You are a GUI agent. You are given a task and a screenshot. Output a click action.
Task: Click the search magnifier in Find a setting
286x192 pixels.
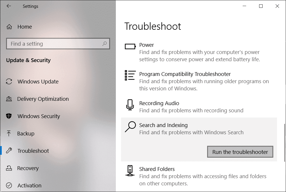(105, 44)
